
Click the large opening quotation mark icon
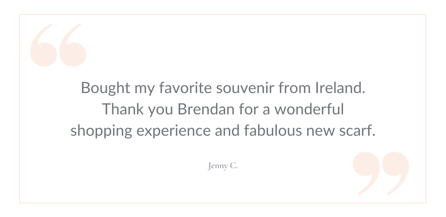coord(58,45)
